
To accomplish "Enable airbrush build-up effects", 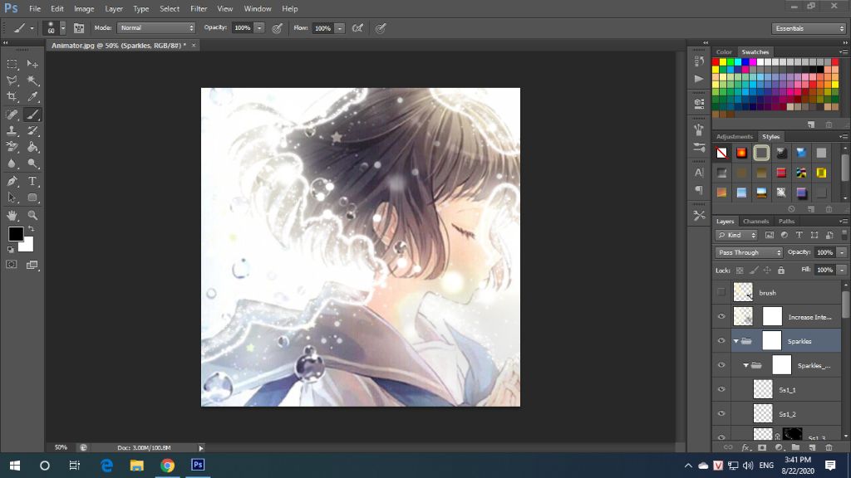I will click(x=357, y=28).
